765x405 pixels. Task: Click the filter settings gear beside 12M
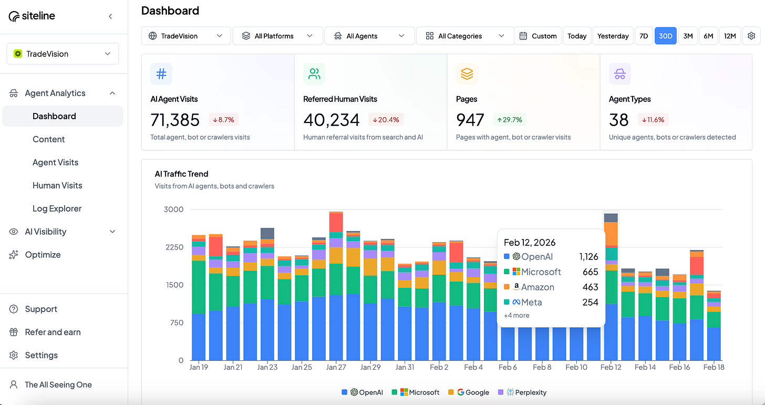(751, 36)
